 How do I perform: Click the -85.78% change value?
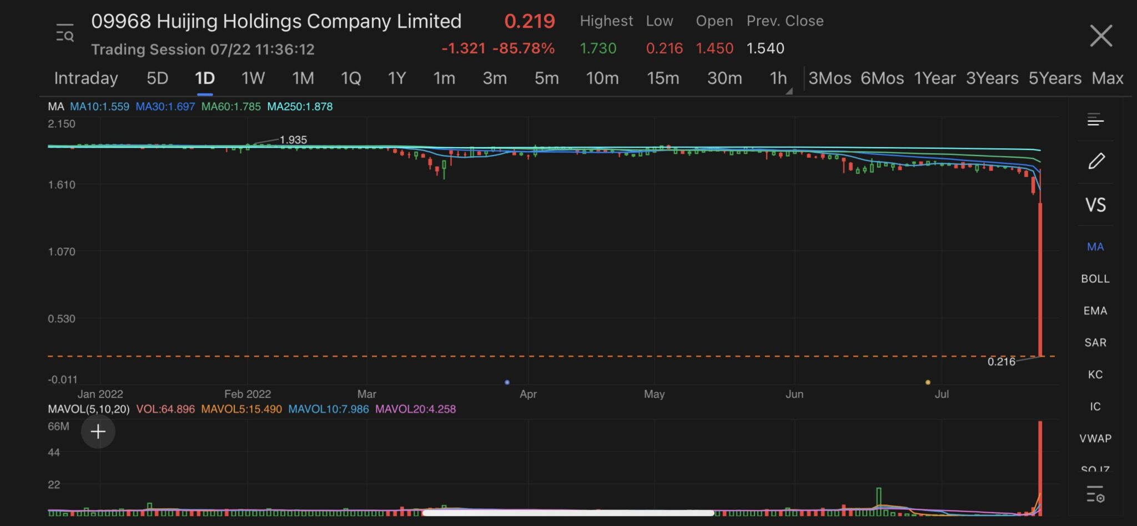tap(524, 48)
